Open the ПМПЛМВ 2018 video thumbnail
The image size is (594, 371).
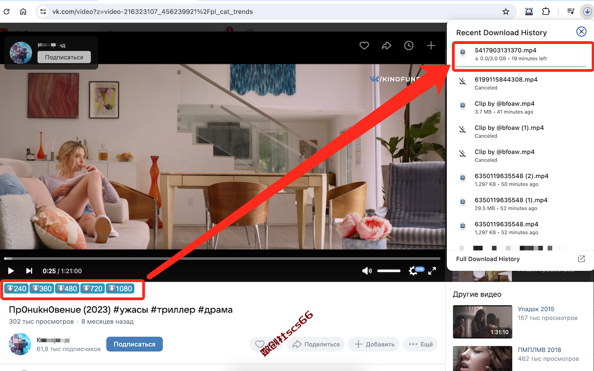pyautogui.click(x=482, y=358)
